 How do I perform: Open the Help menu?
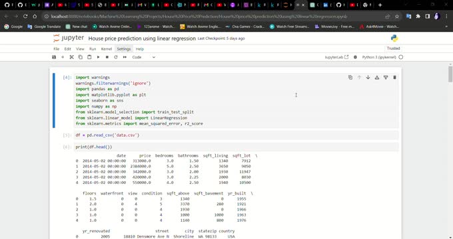140,48
